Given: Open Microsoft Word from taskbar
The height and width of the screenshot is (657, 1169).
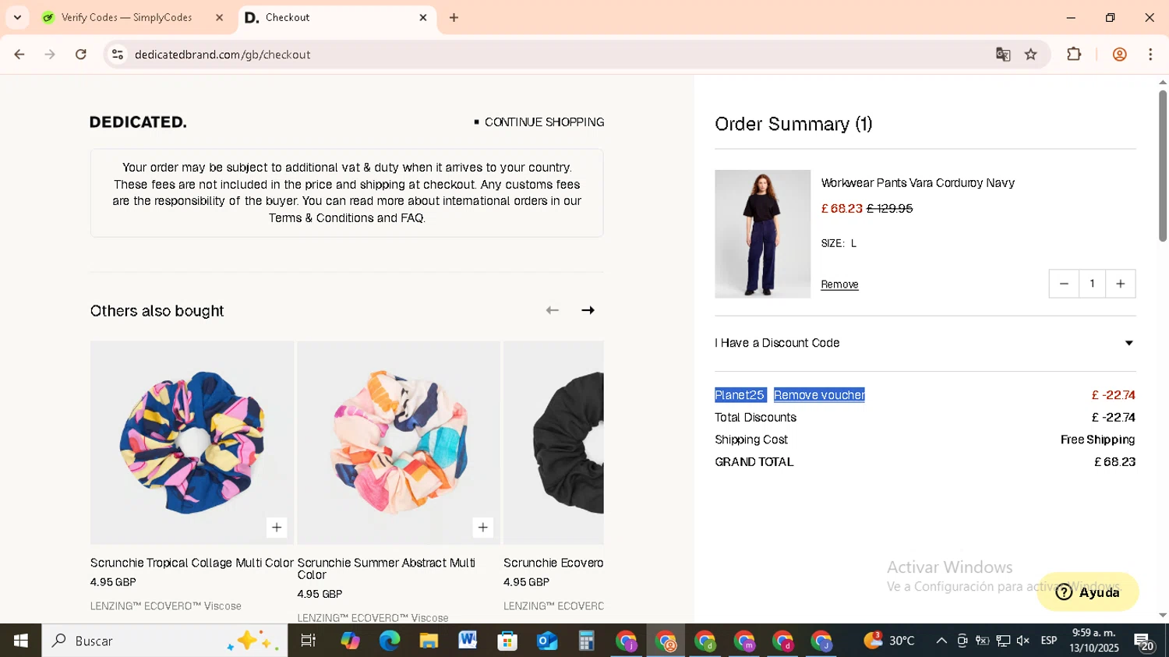Looking at the screenshot, I should pyautogui.click(x=468, y=641).
